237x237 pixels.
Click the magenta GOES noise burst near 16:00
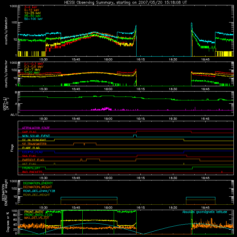(x=106, y=109)
